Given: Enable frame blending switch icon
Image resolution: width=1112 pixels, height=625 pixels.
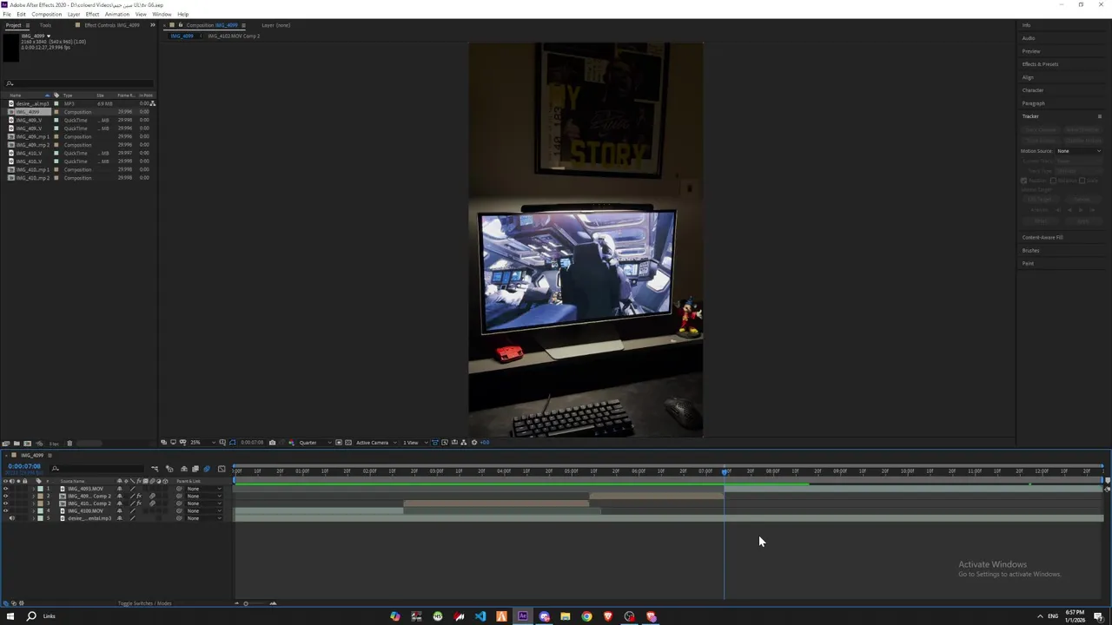Looking at the screenshot, I should click(195, 469).
